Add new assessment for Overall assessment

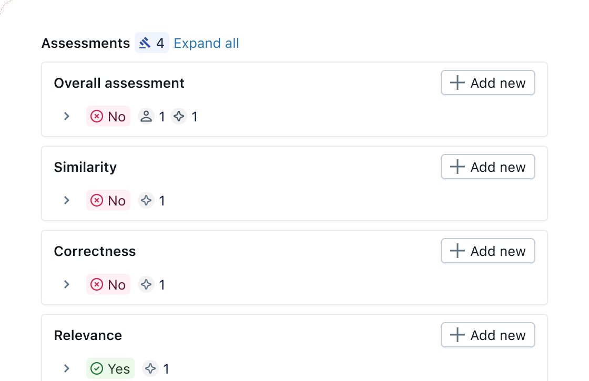coord(488,83)
